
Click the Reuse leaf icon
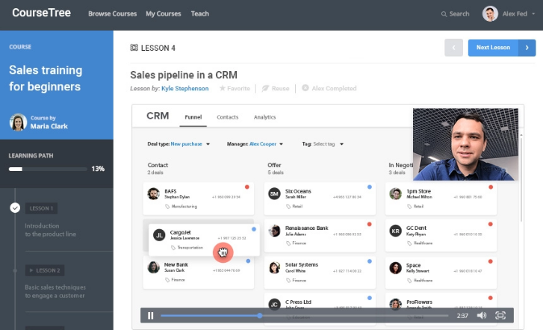(265, 88)
